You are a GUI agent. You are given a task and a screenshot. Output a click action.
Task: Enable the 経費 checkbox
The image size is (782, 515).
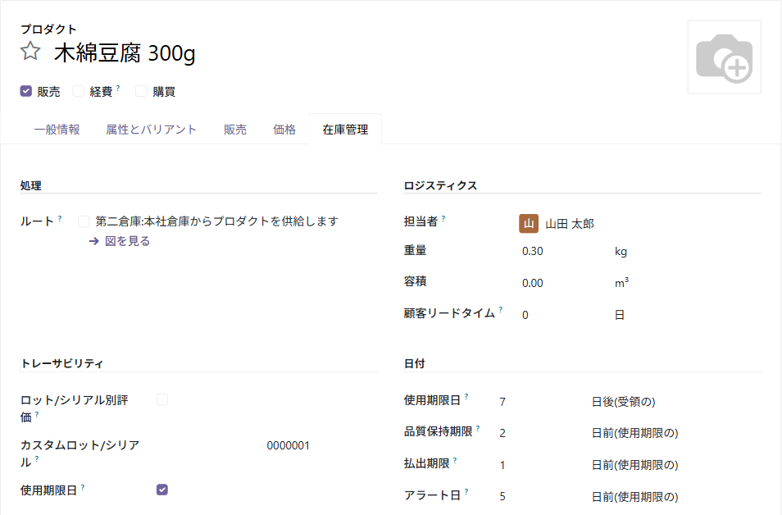click(x=79, y=91)
